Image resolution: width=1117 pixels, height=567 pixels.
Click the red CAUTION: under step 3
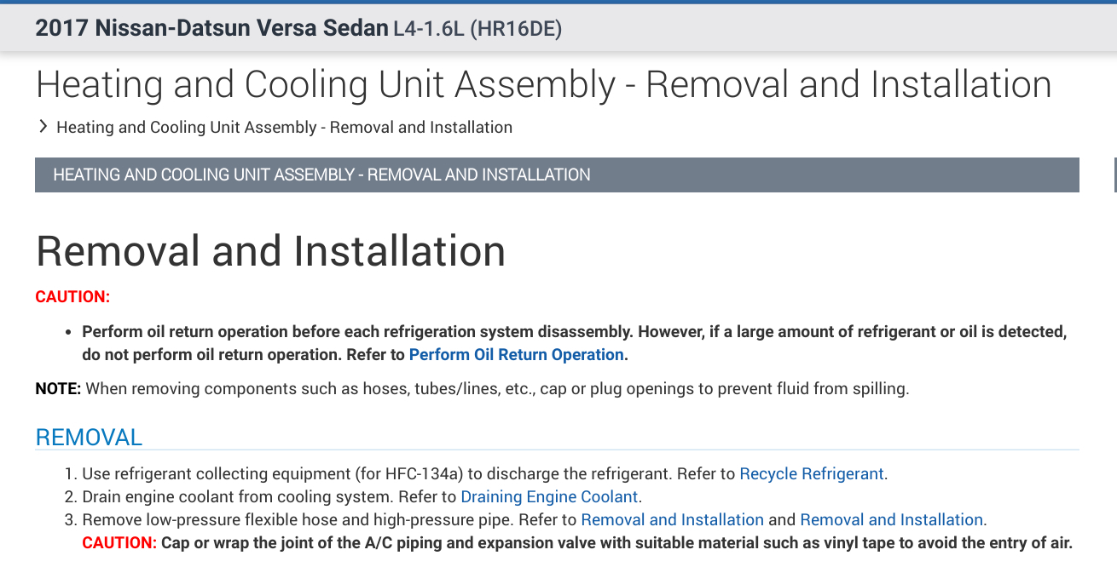pyautogui.click(x=119, y=543)
